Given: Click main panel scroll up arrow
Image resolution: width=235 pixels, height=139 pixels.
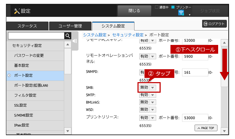Looking at the screenshot, I should click(224, 43).
